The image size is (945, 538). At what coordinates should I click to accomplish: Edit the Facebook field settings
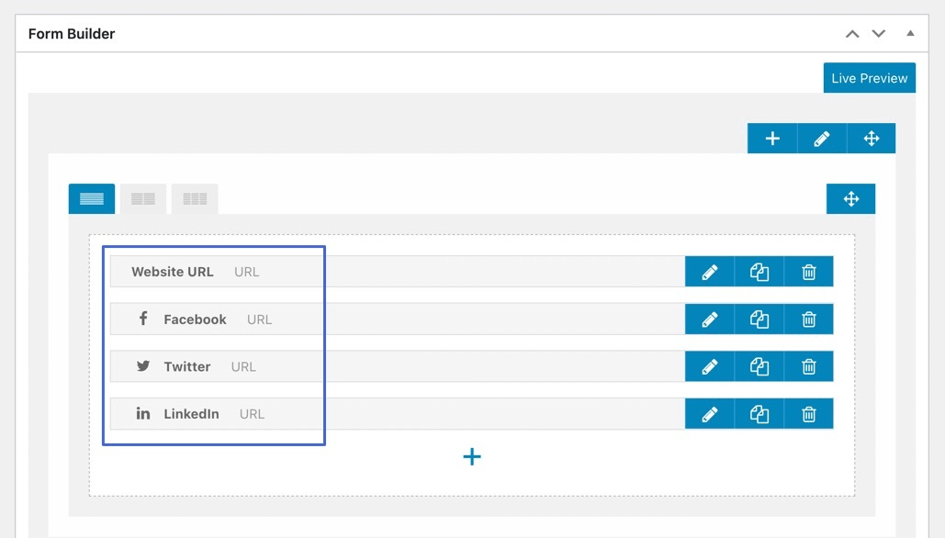point(710,319)
